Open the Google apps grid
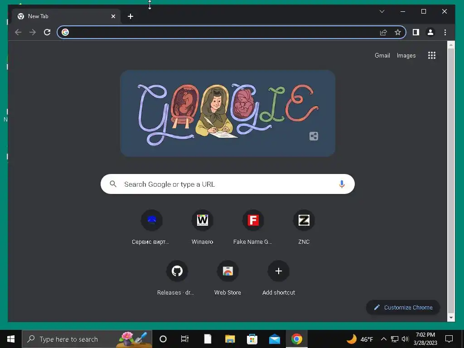Image resolution: width=464 pixels, height=348 pixels. point(432,55)
